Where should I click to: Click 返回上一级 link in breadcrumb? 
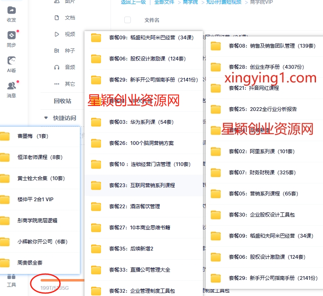tap(133, 2)
